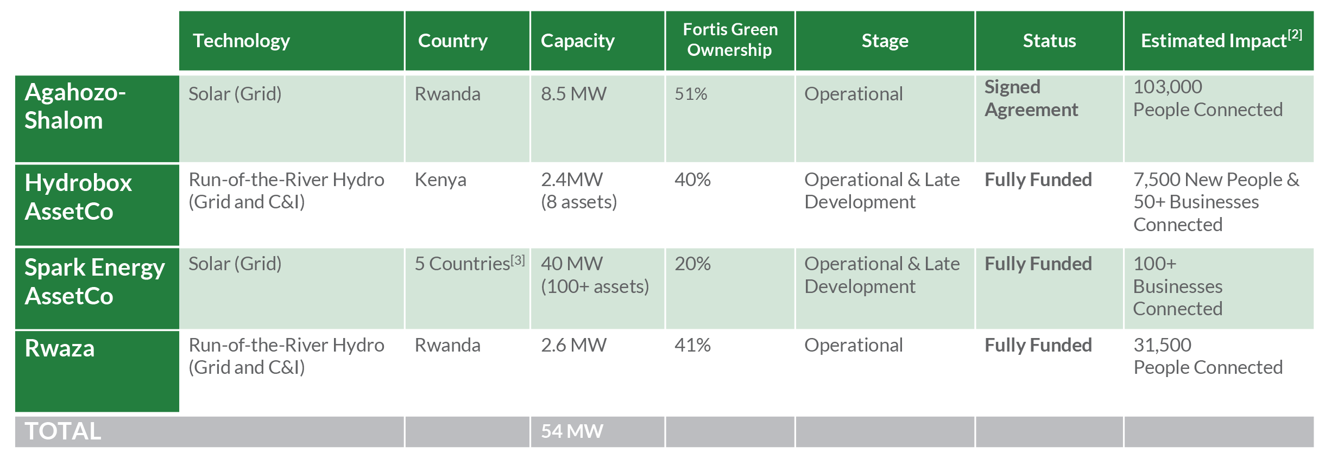Click the 5 Countries footnote [3]

click(x=519, y=260)
